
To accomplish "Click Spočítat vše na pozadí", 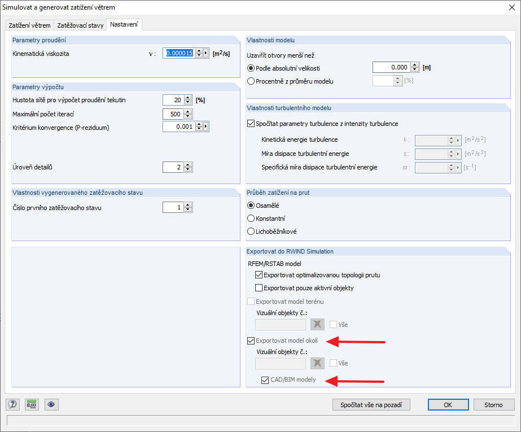I will click(x=371, y=404).
